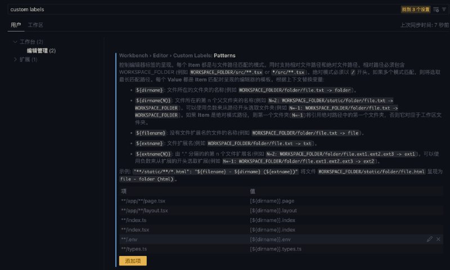Click inside the settings search box
This screenshot has width=450, height=270.
(197, 10)
